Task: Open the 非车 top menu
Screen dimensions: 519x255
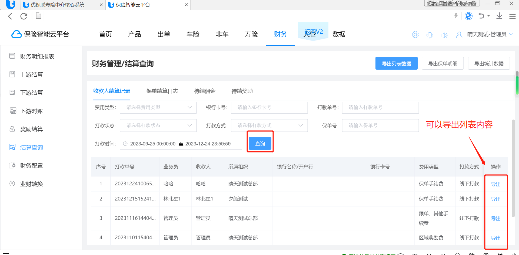Action: point(222,34)
